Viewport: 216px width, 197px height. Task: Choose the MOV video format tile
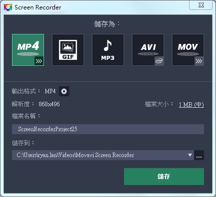click(x=188, y=50)
